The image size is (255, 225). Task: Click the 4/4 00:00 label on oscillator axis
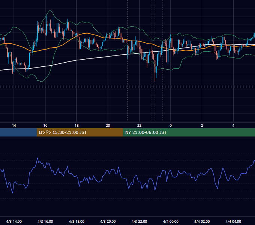point(171,221)
